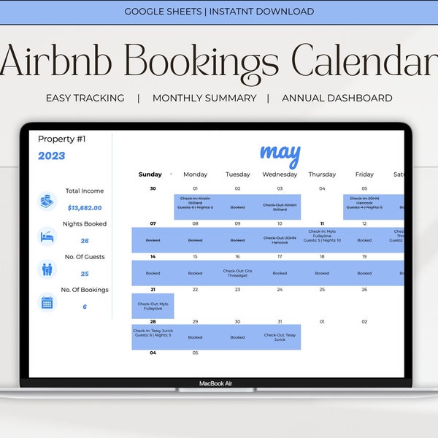The width and height of the screenshot is (438, 438).
Task: Select the 'Check-Out: Gris Threadgall' cell
Action: pos(237,273)
